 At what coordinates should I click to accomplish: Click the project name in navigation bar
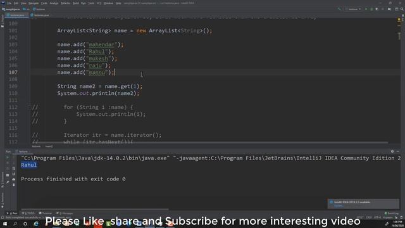click(11, 9)
